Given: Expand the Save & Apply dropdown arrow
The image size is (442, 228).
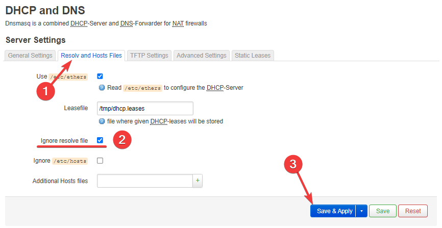Looking at the screenshot, I should click(x=361, y=211).
